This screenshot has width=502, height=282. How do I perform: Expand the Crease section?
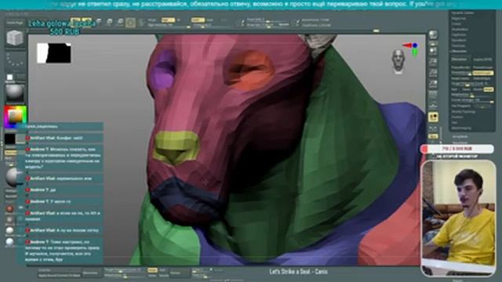pos(457,23)
